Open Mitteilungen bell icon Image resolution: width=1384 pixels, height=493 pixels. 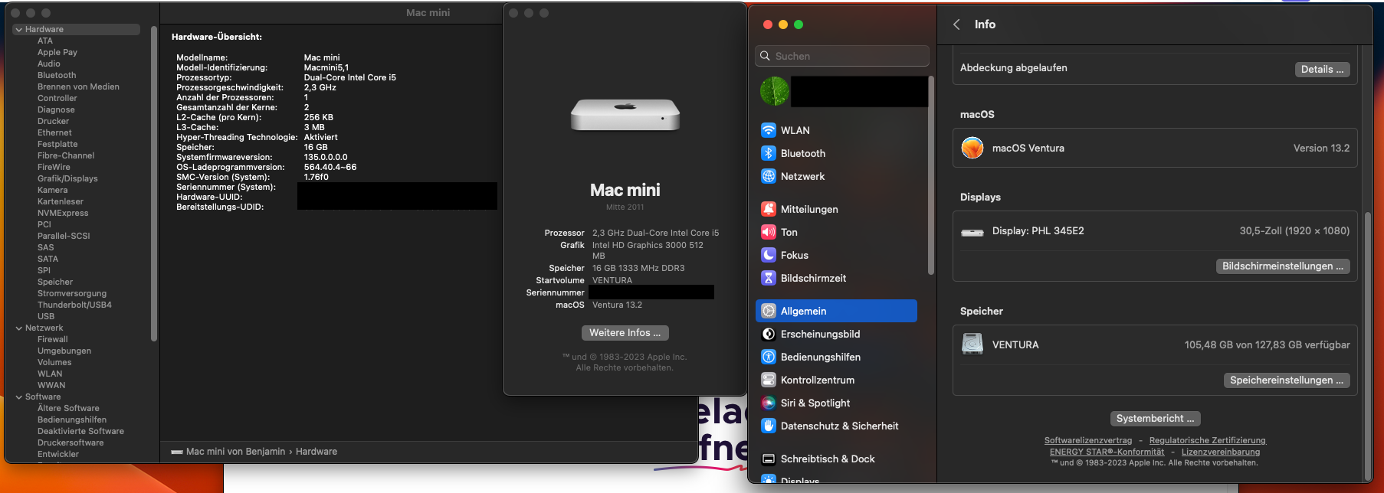click(x=768, y=209)
